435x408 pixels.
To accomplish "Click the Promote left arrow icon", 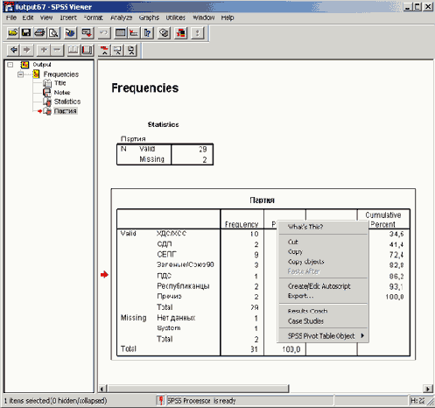I will point(13,50).
